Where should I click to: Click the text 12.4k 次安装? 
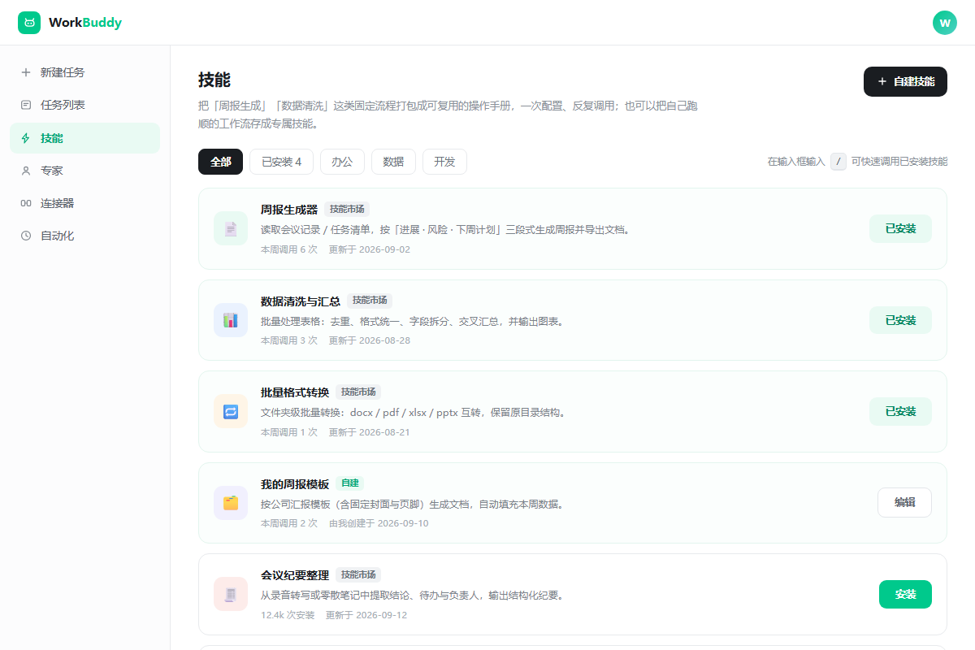(x=288, y=615)
